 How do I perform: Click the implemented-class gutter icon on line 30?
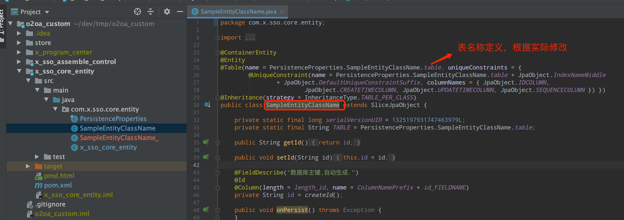(207, 104)
